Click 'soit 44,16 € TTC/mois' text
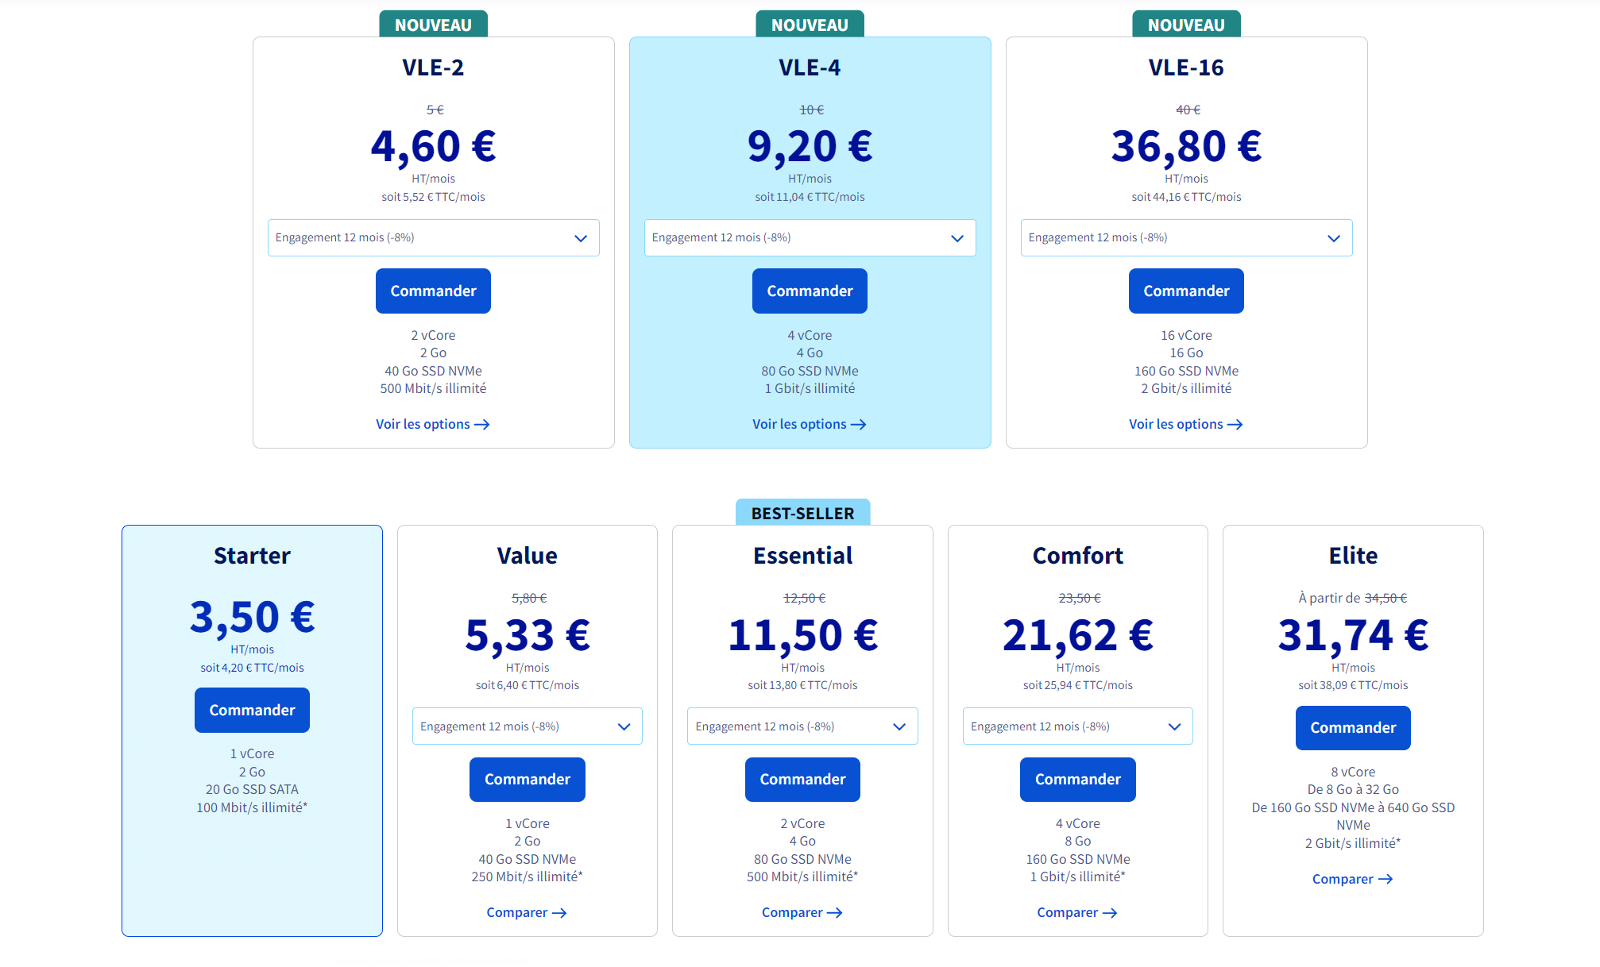Image resolution: width=1600 pixels, height=967 pixels. 1186,197
